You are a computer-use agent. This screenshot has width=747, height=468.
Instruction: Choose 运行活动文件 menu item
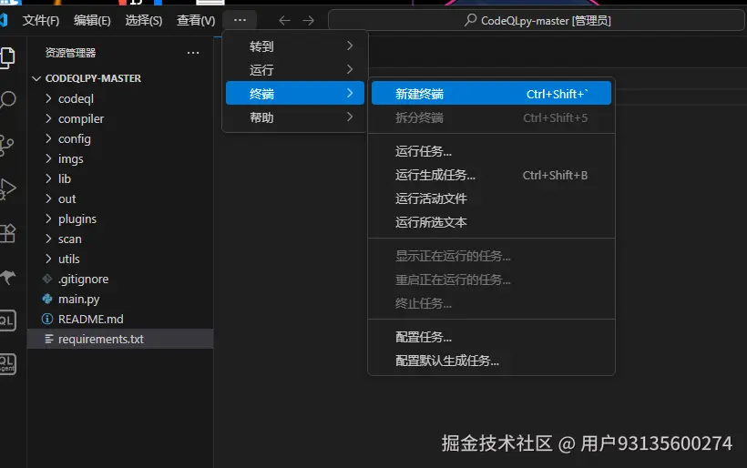491,198
